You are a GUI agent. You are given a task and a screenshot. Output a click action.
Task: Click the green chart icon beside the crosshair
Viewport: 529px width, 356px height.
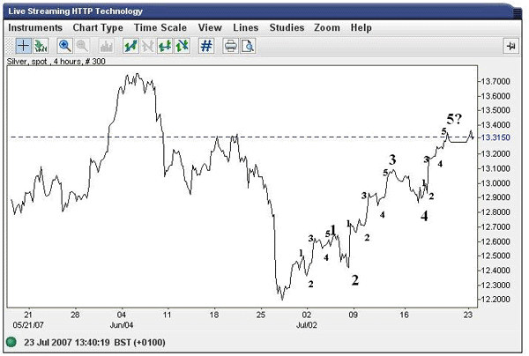click(39, 46)
